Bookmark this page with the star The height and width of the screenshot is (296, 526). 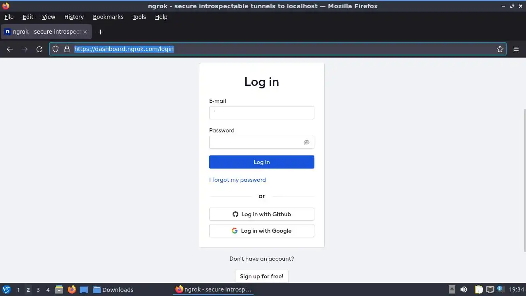(500, 49)
